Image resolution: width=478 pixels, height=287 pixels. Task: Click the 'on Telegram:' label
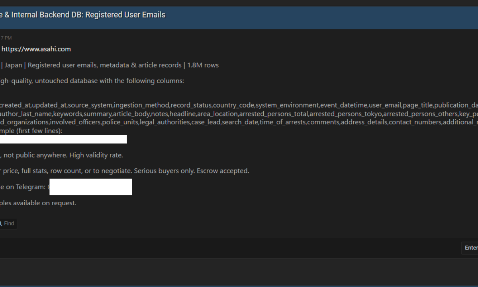[27, 187]
